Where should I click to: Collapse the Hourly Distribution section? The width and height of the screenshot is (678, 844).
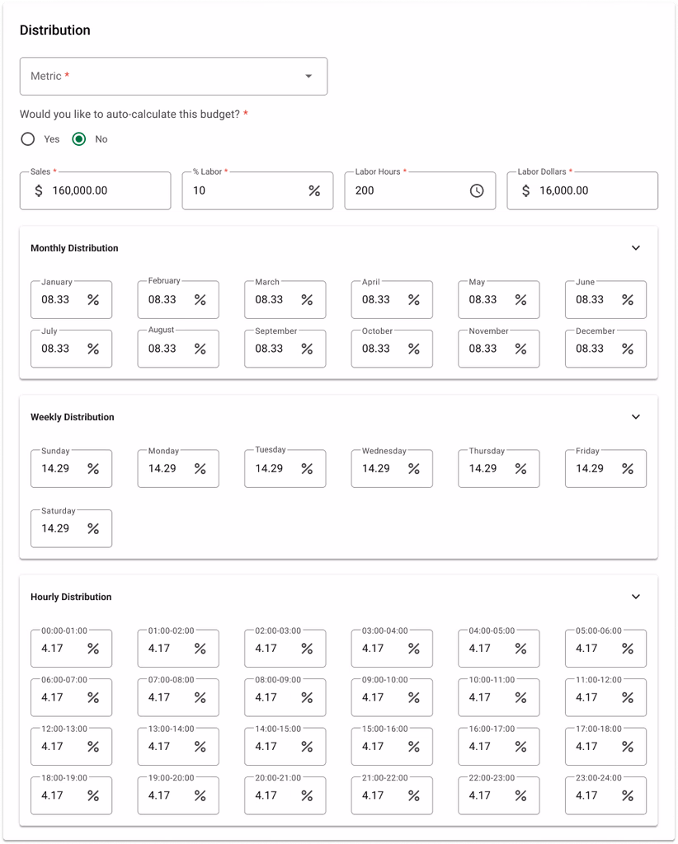[x=635, y=597]
